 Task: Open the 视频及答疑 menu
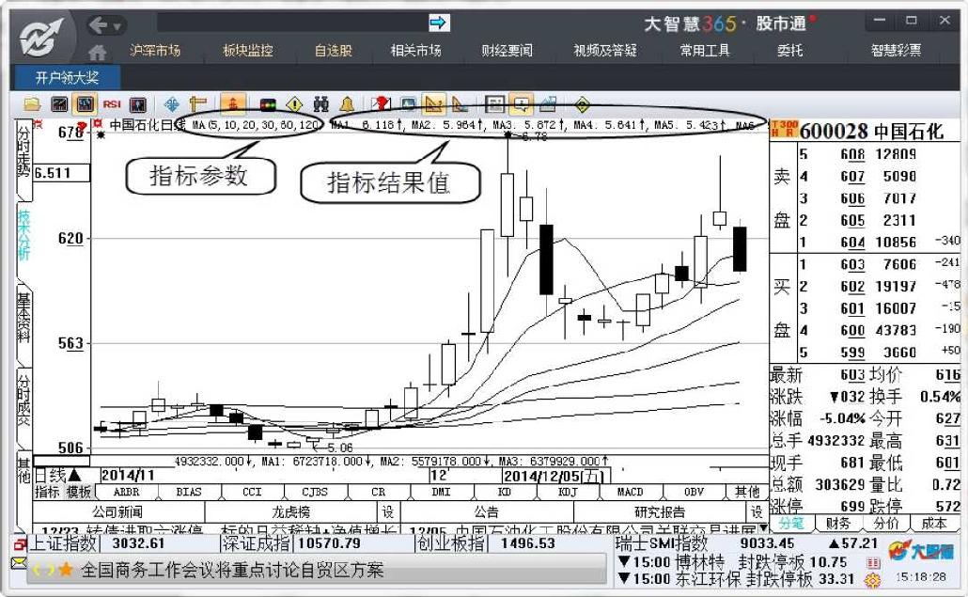click(605, 51)
